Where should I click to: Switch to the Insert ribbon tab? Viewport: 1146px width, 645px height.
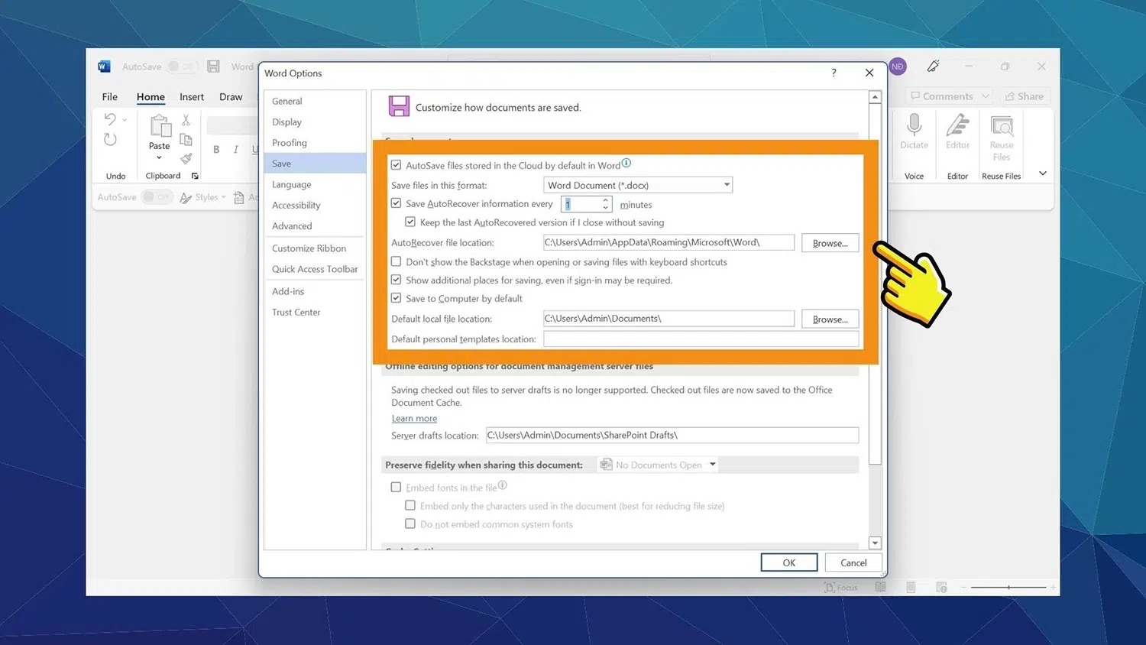tap(192, 97)
